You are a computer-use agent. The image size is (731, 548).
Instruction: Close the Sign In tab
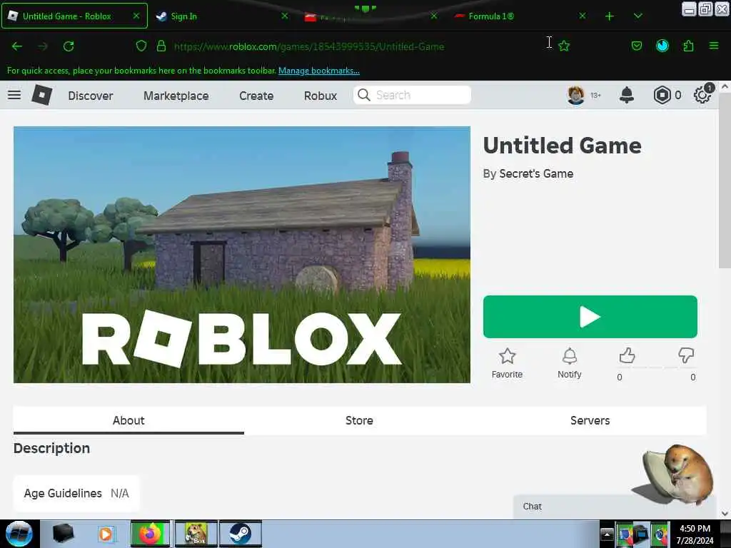coord(285,16)
